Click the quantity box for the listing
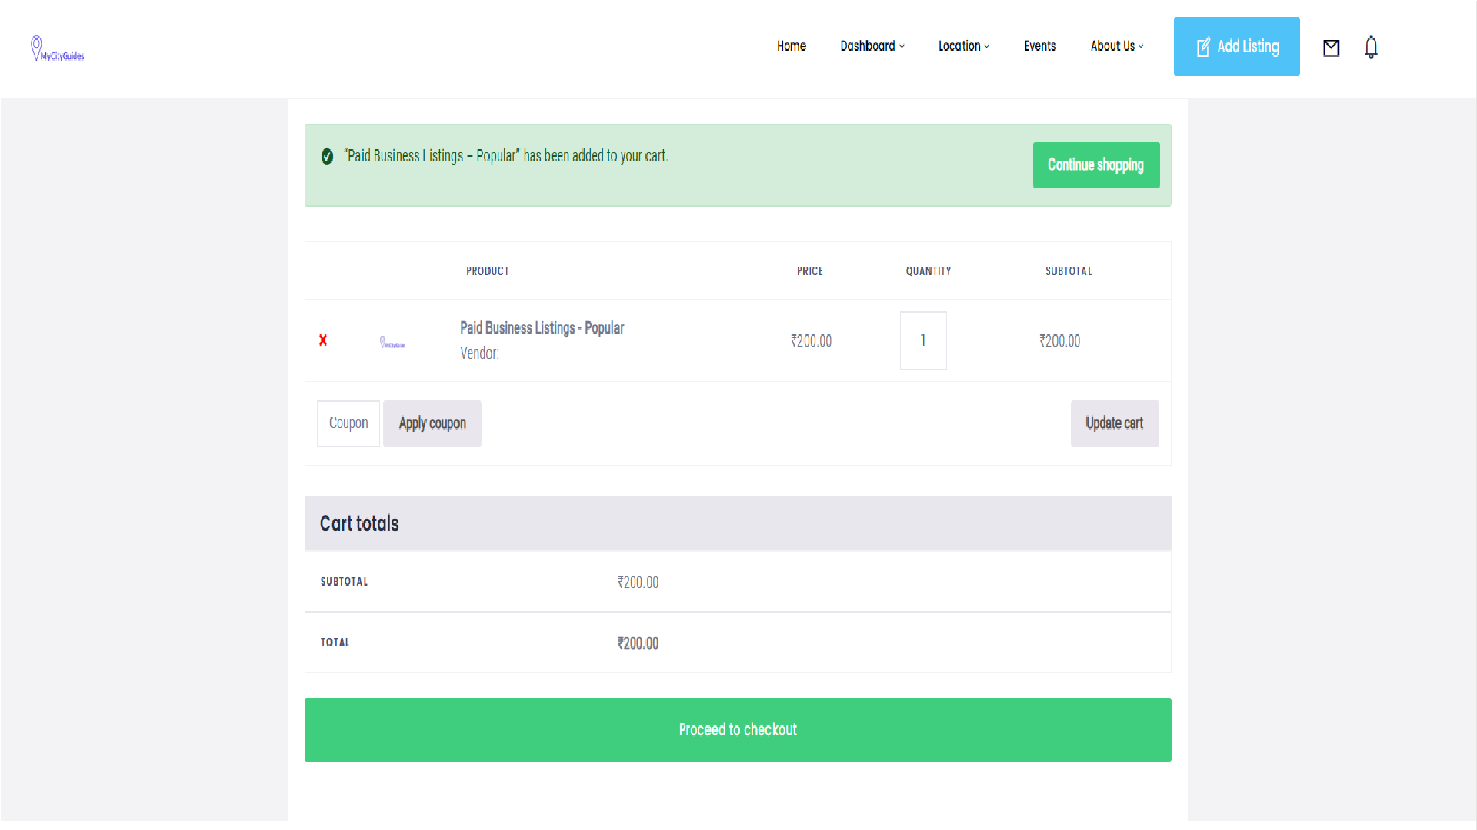Image resolution: width=1477 pixels, height=830 pixels. click(922, 340)
